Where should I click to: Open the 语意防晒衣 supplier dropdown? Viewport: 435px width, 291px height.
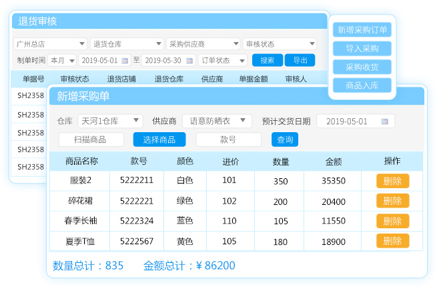[217, 121]
